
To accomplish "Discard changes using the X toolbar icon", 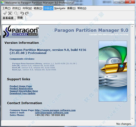I will [10, 13].
